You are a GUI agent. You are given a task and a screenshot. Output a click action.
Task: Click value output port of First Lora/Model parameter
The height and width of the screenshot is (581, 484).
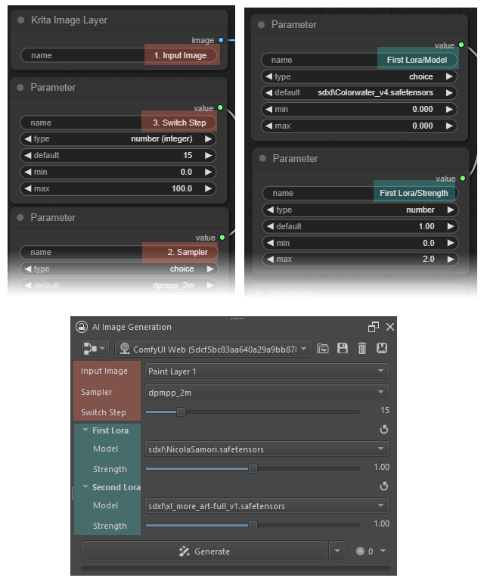[461, 45]
